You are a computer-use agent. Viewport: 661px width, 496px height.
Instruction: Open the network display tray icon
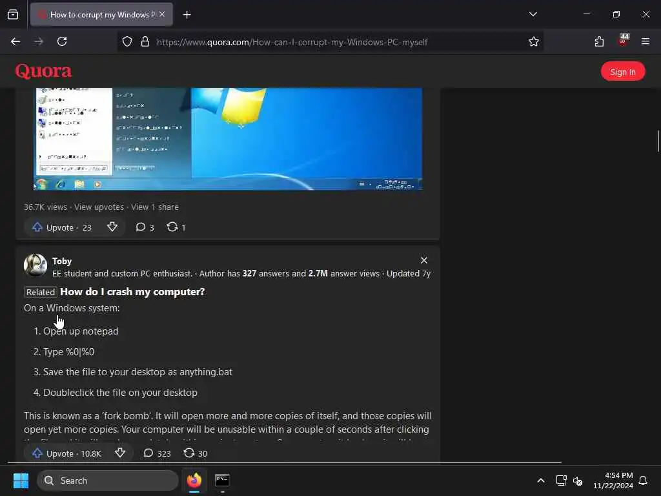tap(561, 480)
